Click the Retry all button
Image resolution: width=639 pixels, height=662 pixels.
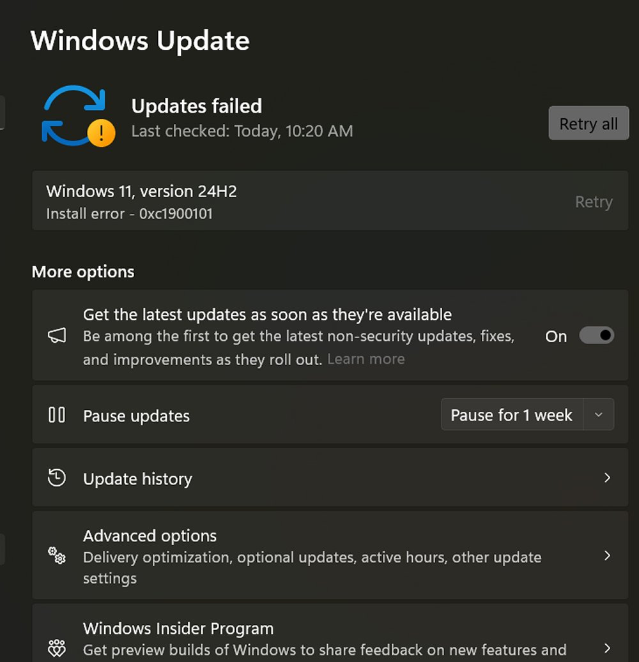coord(588,123)
